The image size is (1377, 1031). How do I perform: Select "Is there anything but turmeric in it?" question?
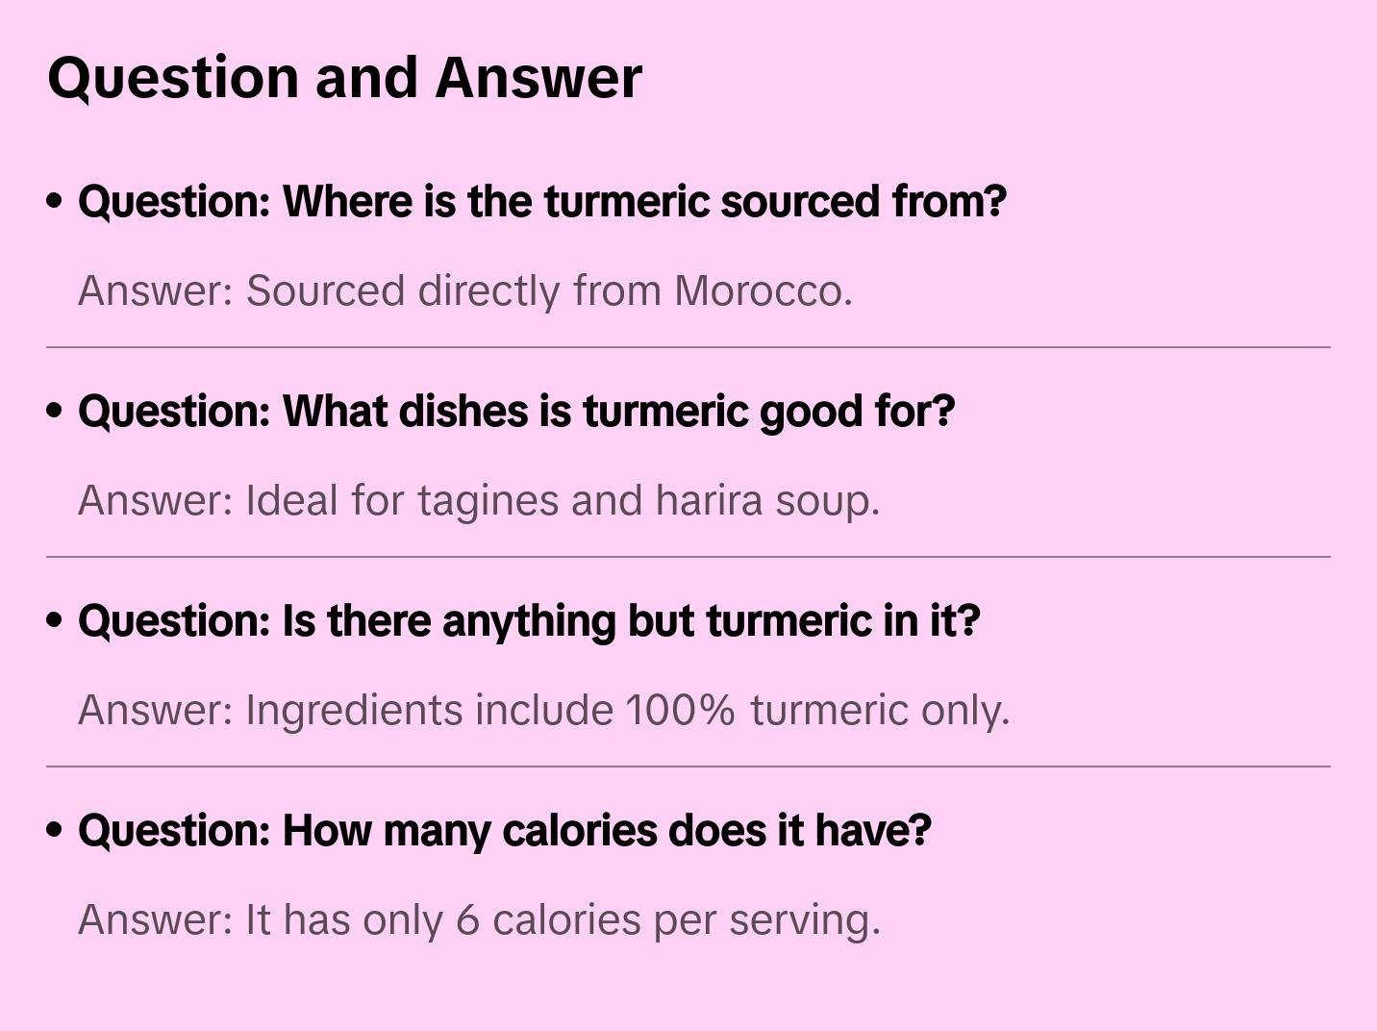click(x=529, y=621)
